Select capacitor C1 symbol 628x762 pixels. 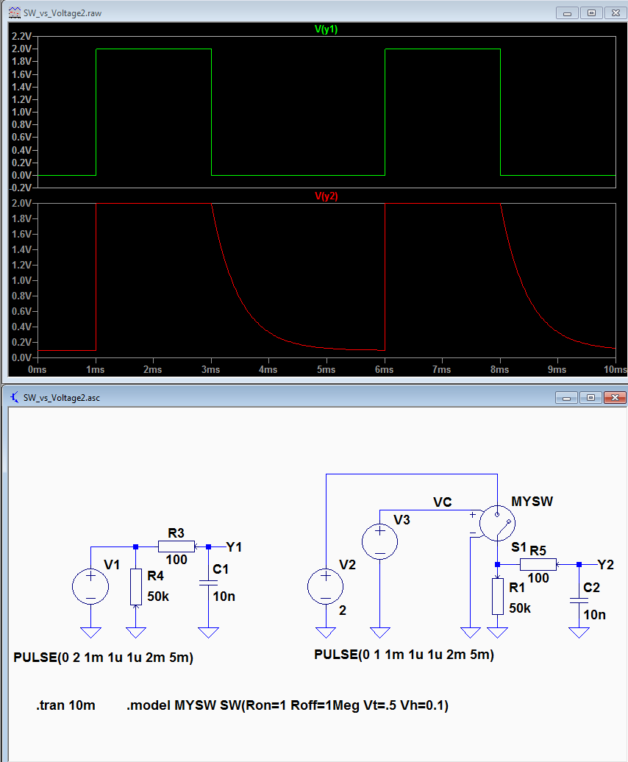(x=208, y=583)
